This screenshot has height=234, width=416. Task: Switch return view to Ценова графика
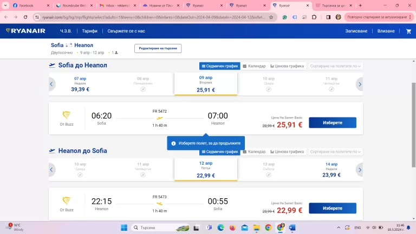click(x=287, y=152)
